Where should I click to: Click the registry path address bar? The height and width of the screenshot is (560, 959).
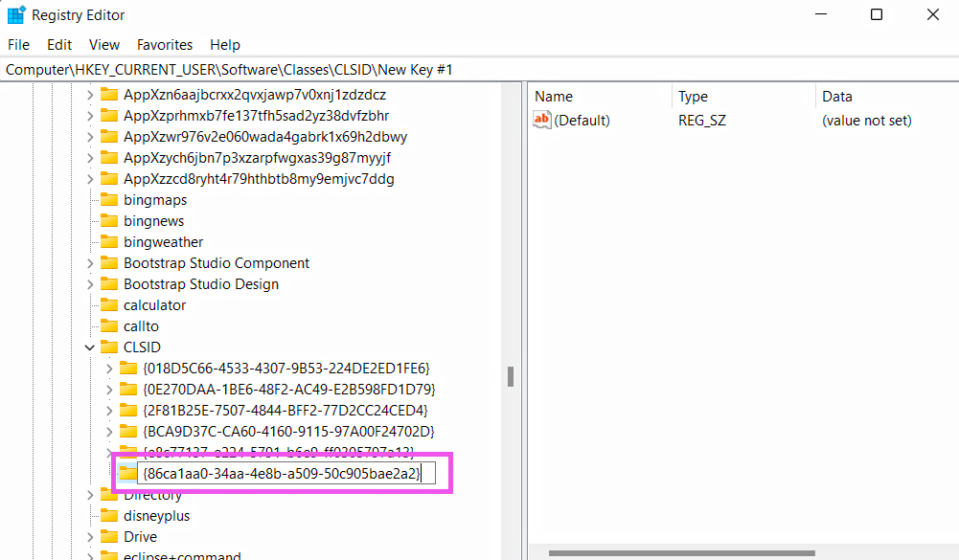click(479, 70)
